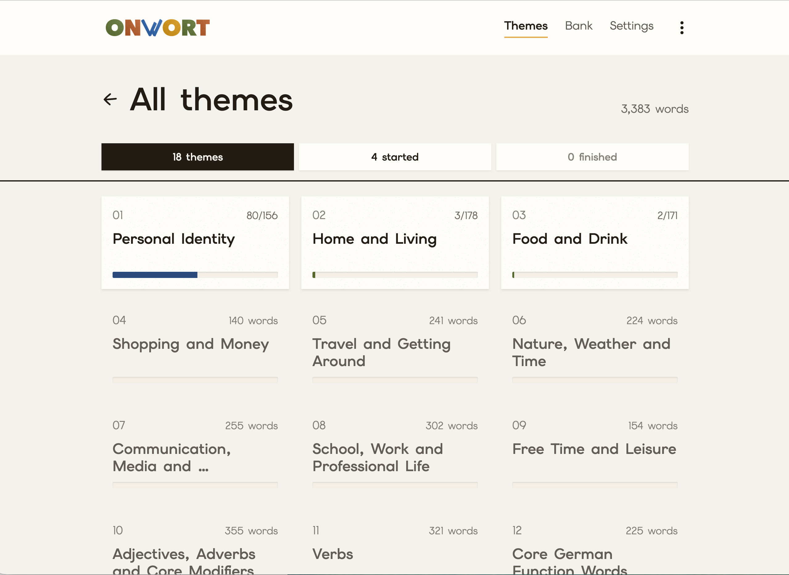
Task: Open Nature, Weather and Time theme
Action: [x=595, y=348]
